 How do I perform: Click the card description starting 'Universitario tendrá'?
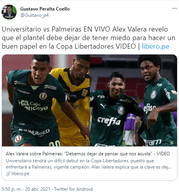coord(89,164)
